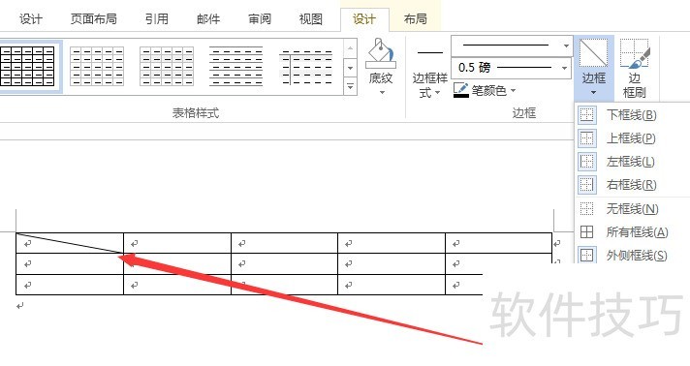Click the first table cell with diagonal line
The width and height of the screenshot is (690, 366).
coord(70,243)
